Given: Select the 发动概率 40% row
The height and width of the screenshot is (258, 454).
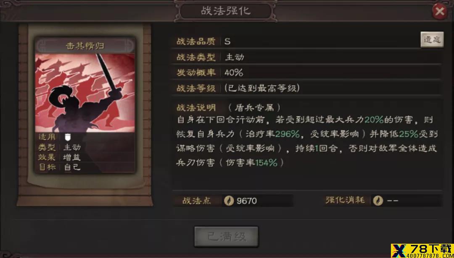Looking at the screenshot, I should coord(307,73).
